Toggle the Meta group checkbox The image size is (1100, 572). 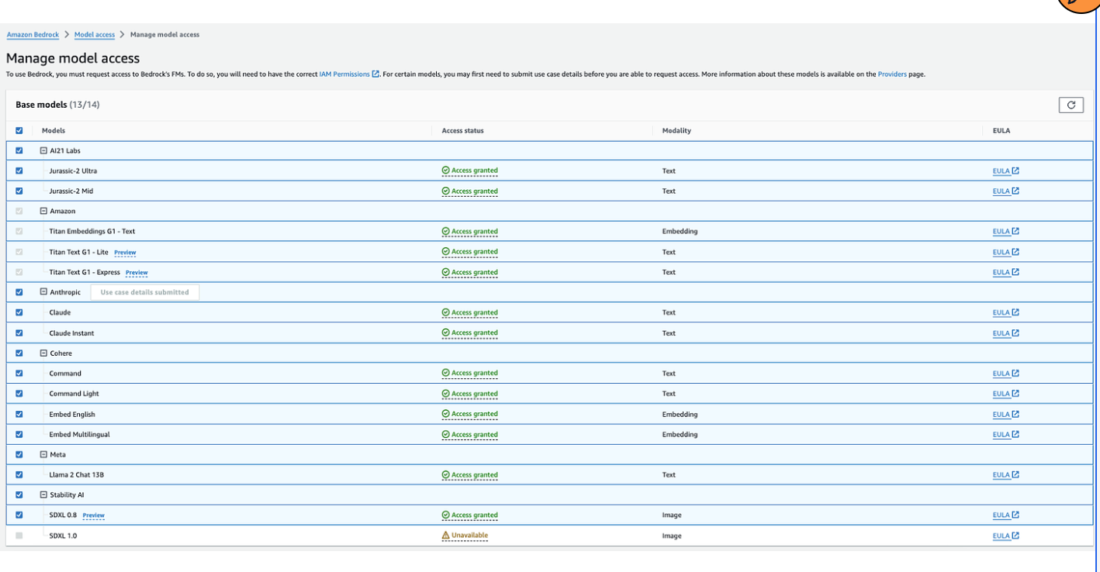19,454
